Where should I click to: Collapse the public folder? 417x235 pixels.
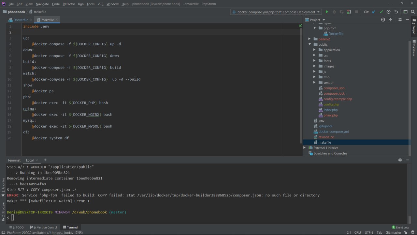tap(310, 44)
